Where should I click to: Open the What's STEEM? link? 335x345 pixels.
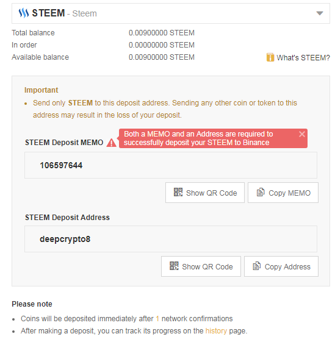coord(303,58)
